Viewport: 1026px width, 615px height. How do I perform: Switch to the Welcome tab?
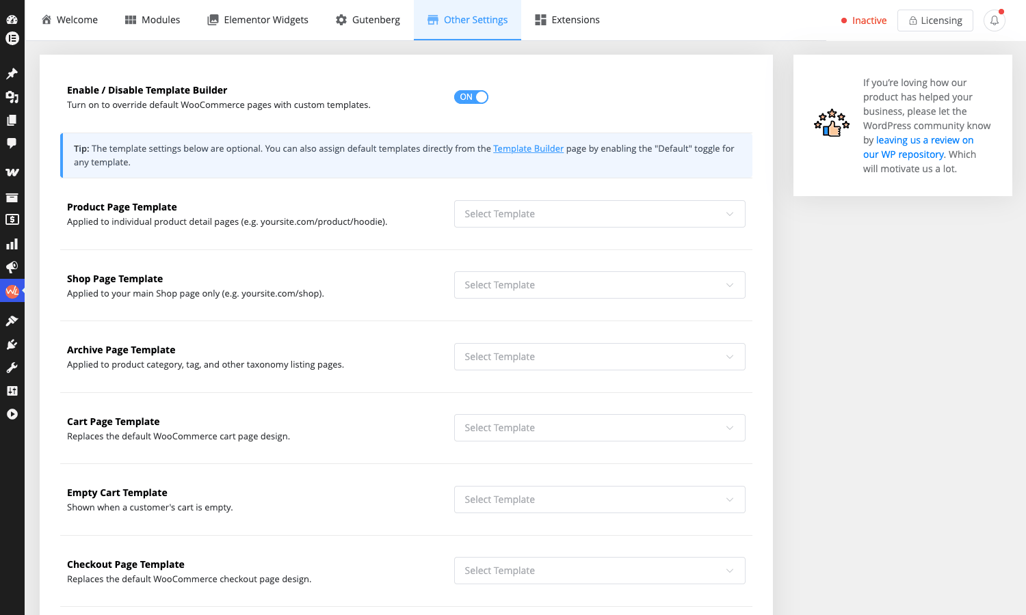[70, 20]
